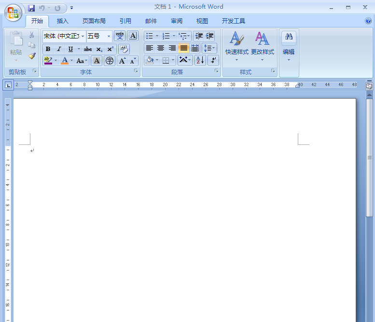
Task: Click the Office button orb
Action: coord(13,13)
